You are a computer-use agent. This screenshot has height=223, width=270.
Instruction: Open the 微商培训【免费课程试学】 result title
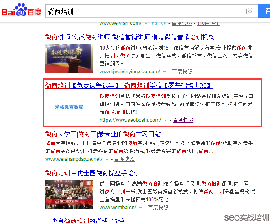tap(129, 85)
